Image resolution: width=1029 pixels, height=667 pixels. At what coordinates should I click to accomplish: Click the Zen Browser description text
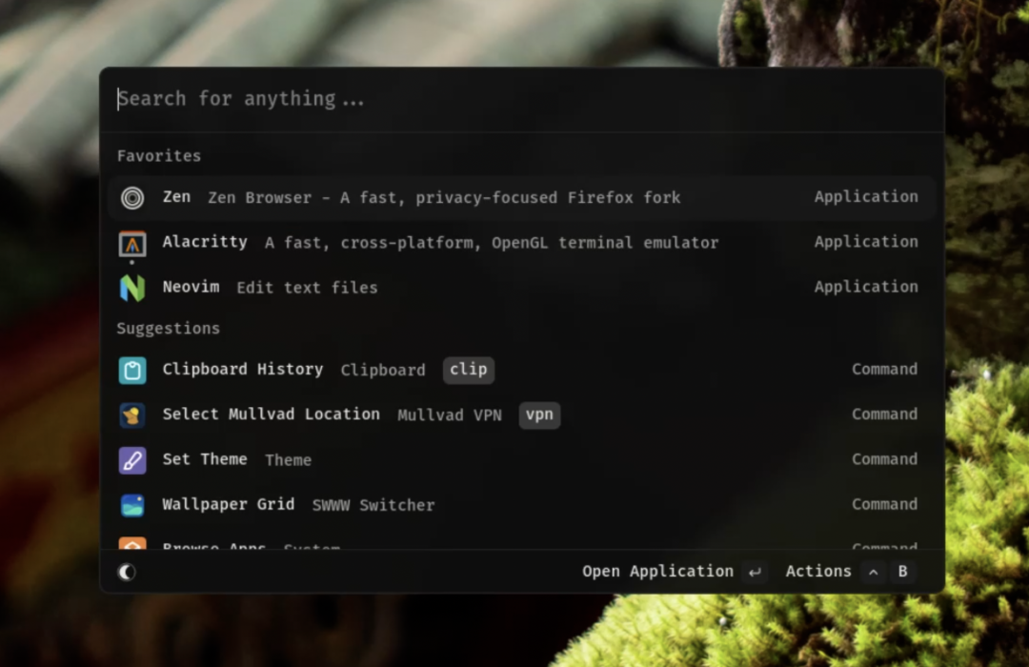[x=444, y=197]
